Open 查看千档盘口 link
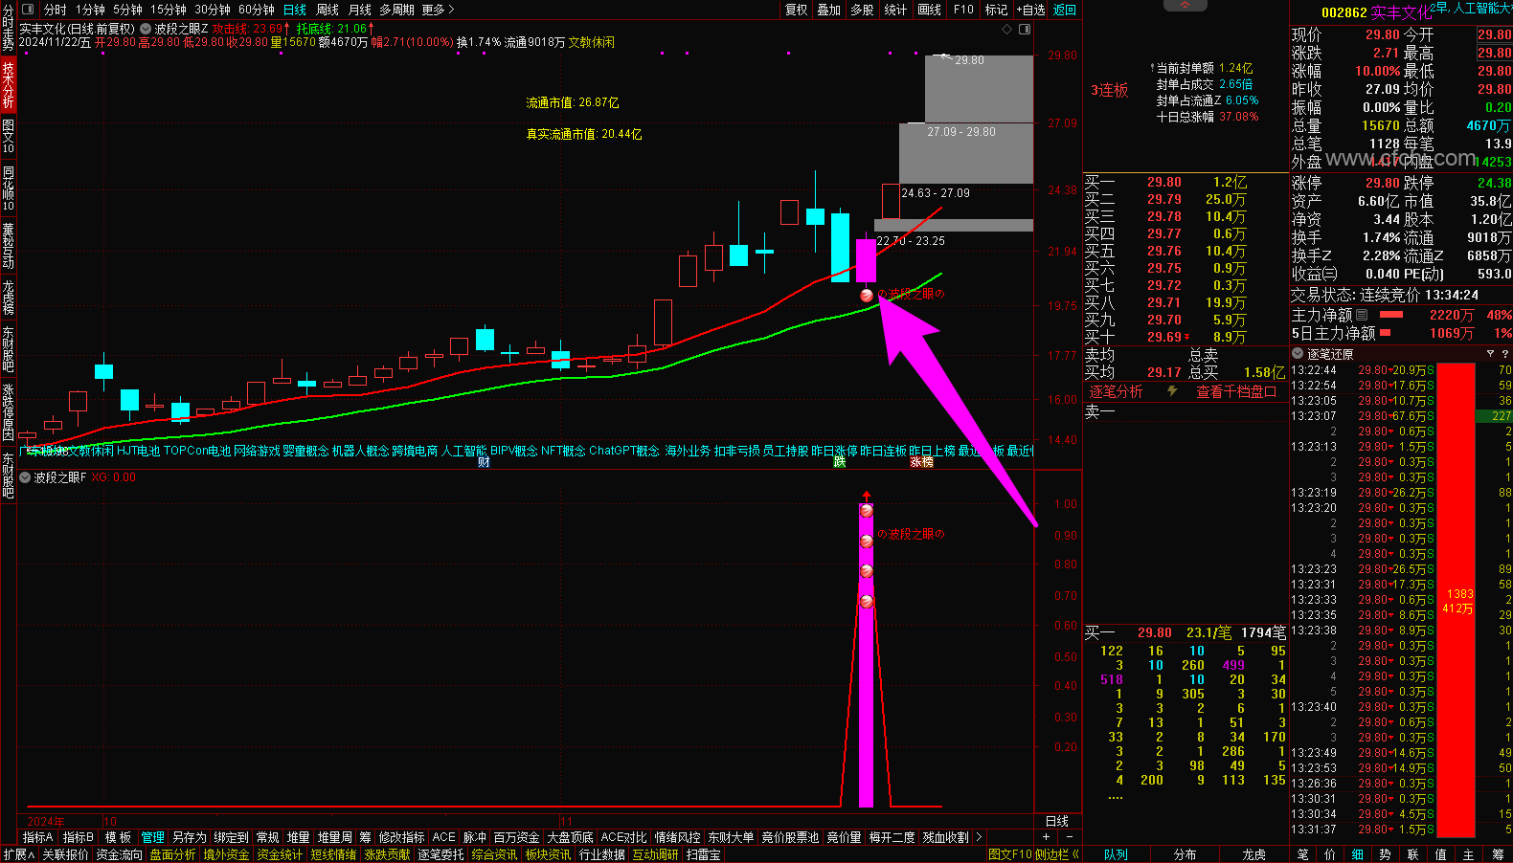 (1236, 391)
